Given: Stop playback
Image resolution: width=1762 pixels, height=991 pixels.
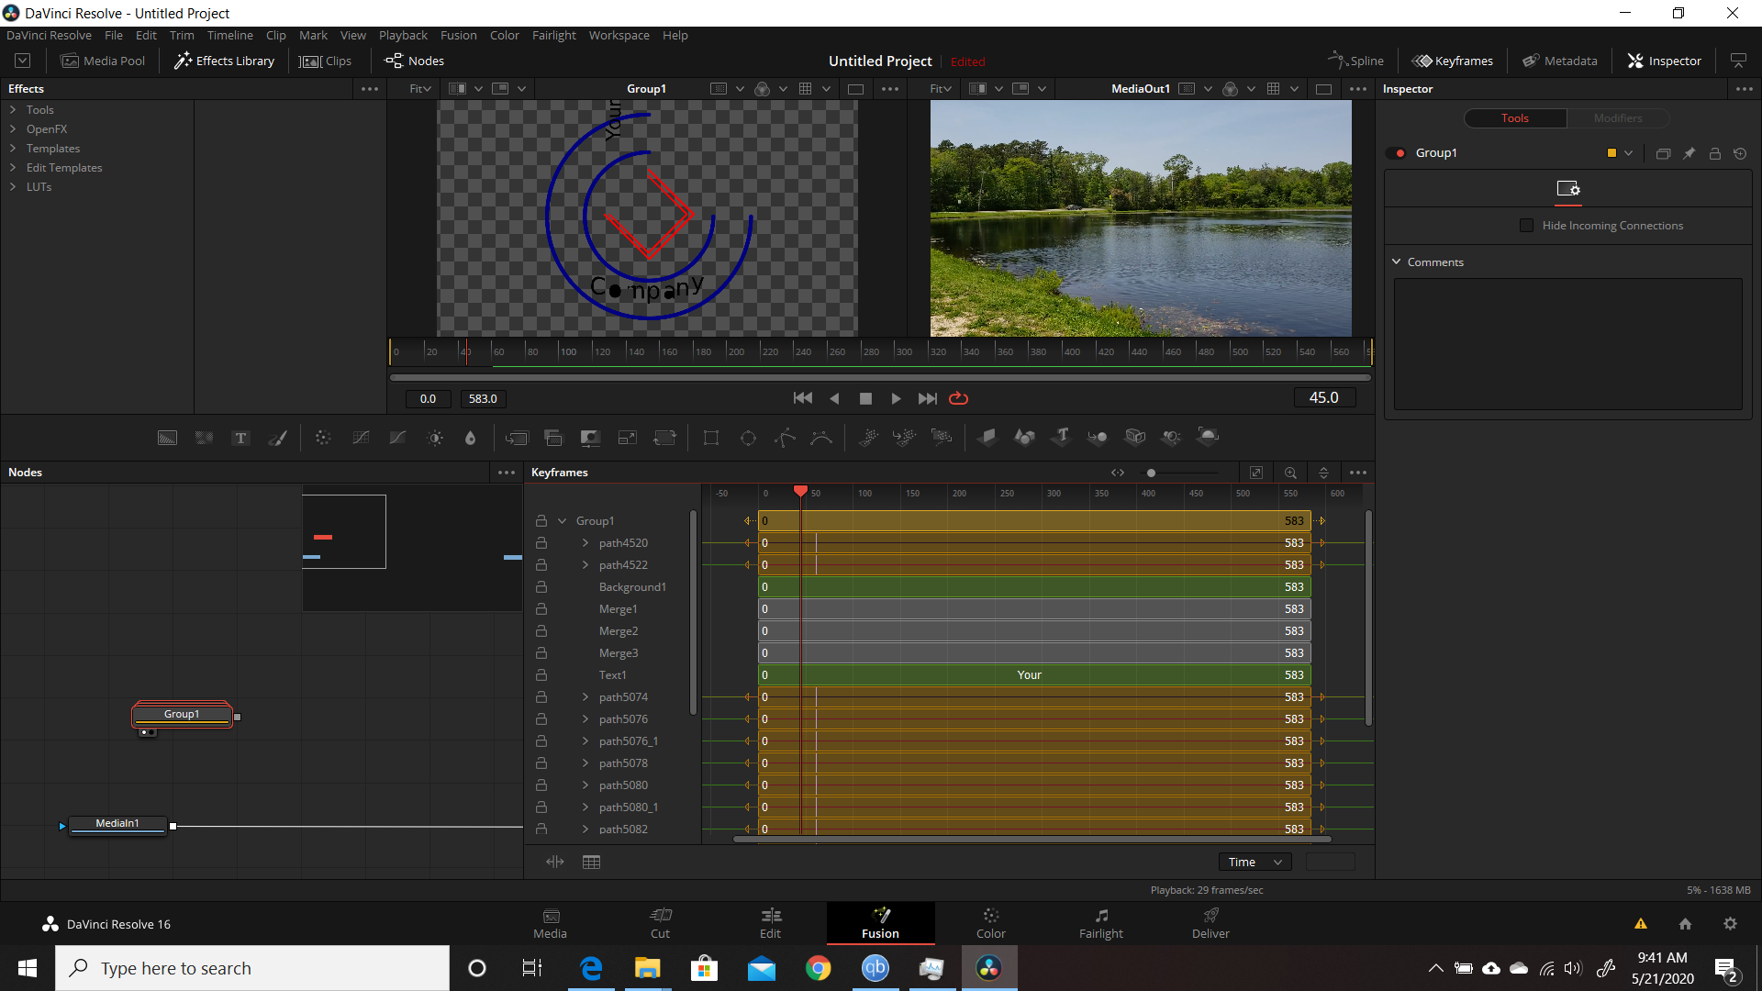Looking at the screenshot, I should 864,398.
